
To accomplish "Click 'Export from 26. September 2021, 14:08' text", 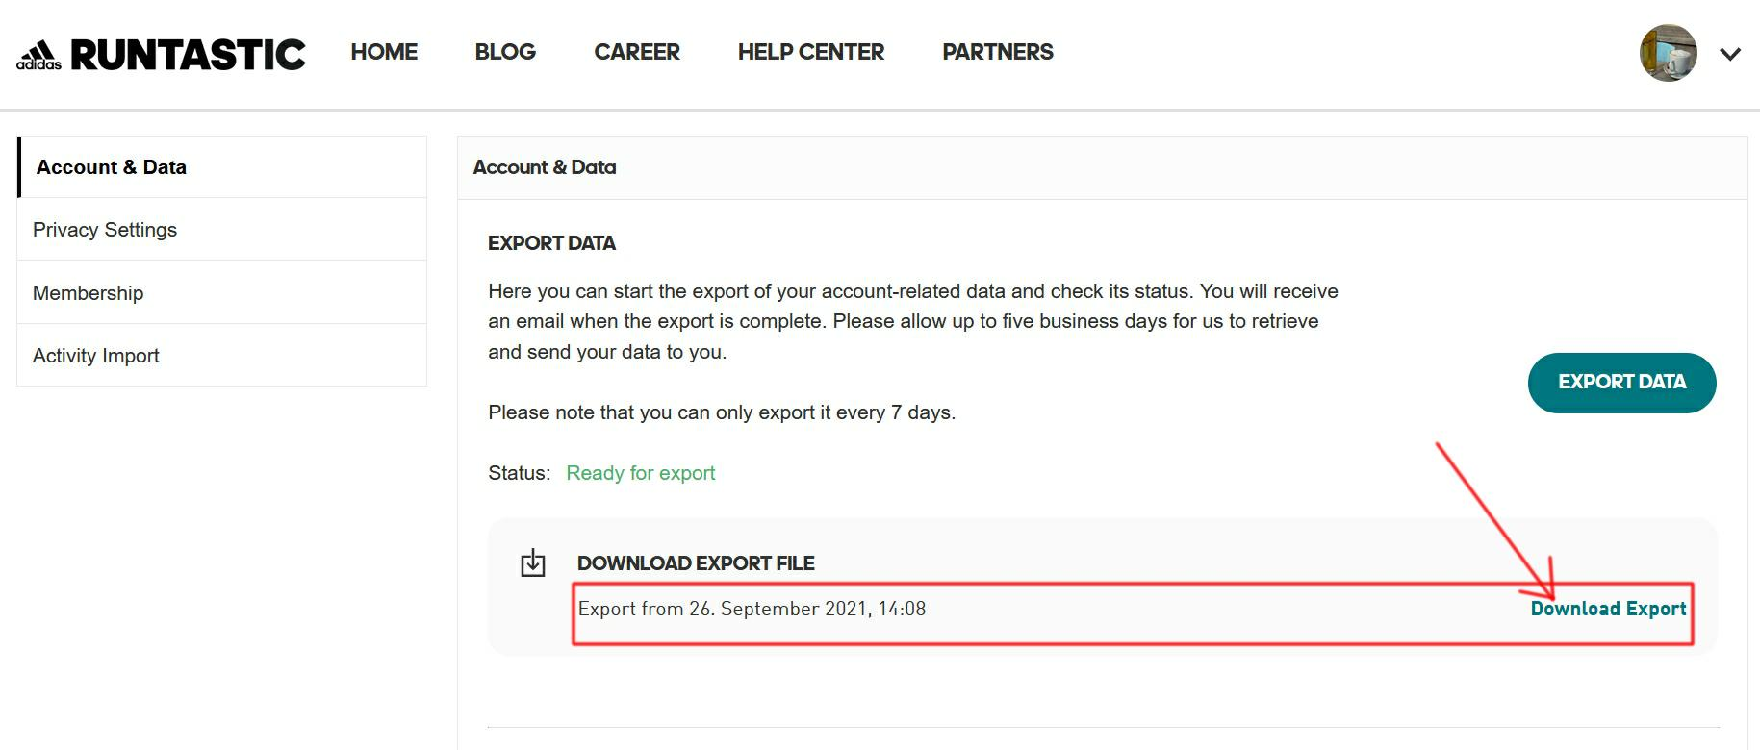I will click(752, 609).
